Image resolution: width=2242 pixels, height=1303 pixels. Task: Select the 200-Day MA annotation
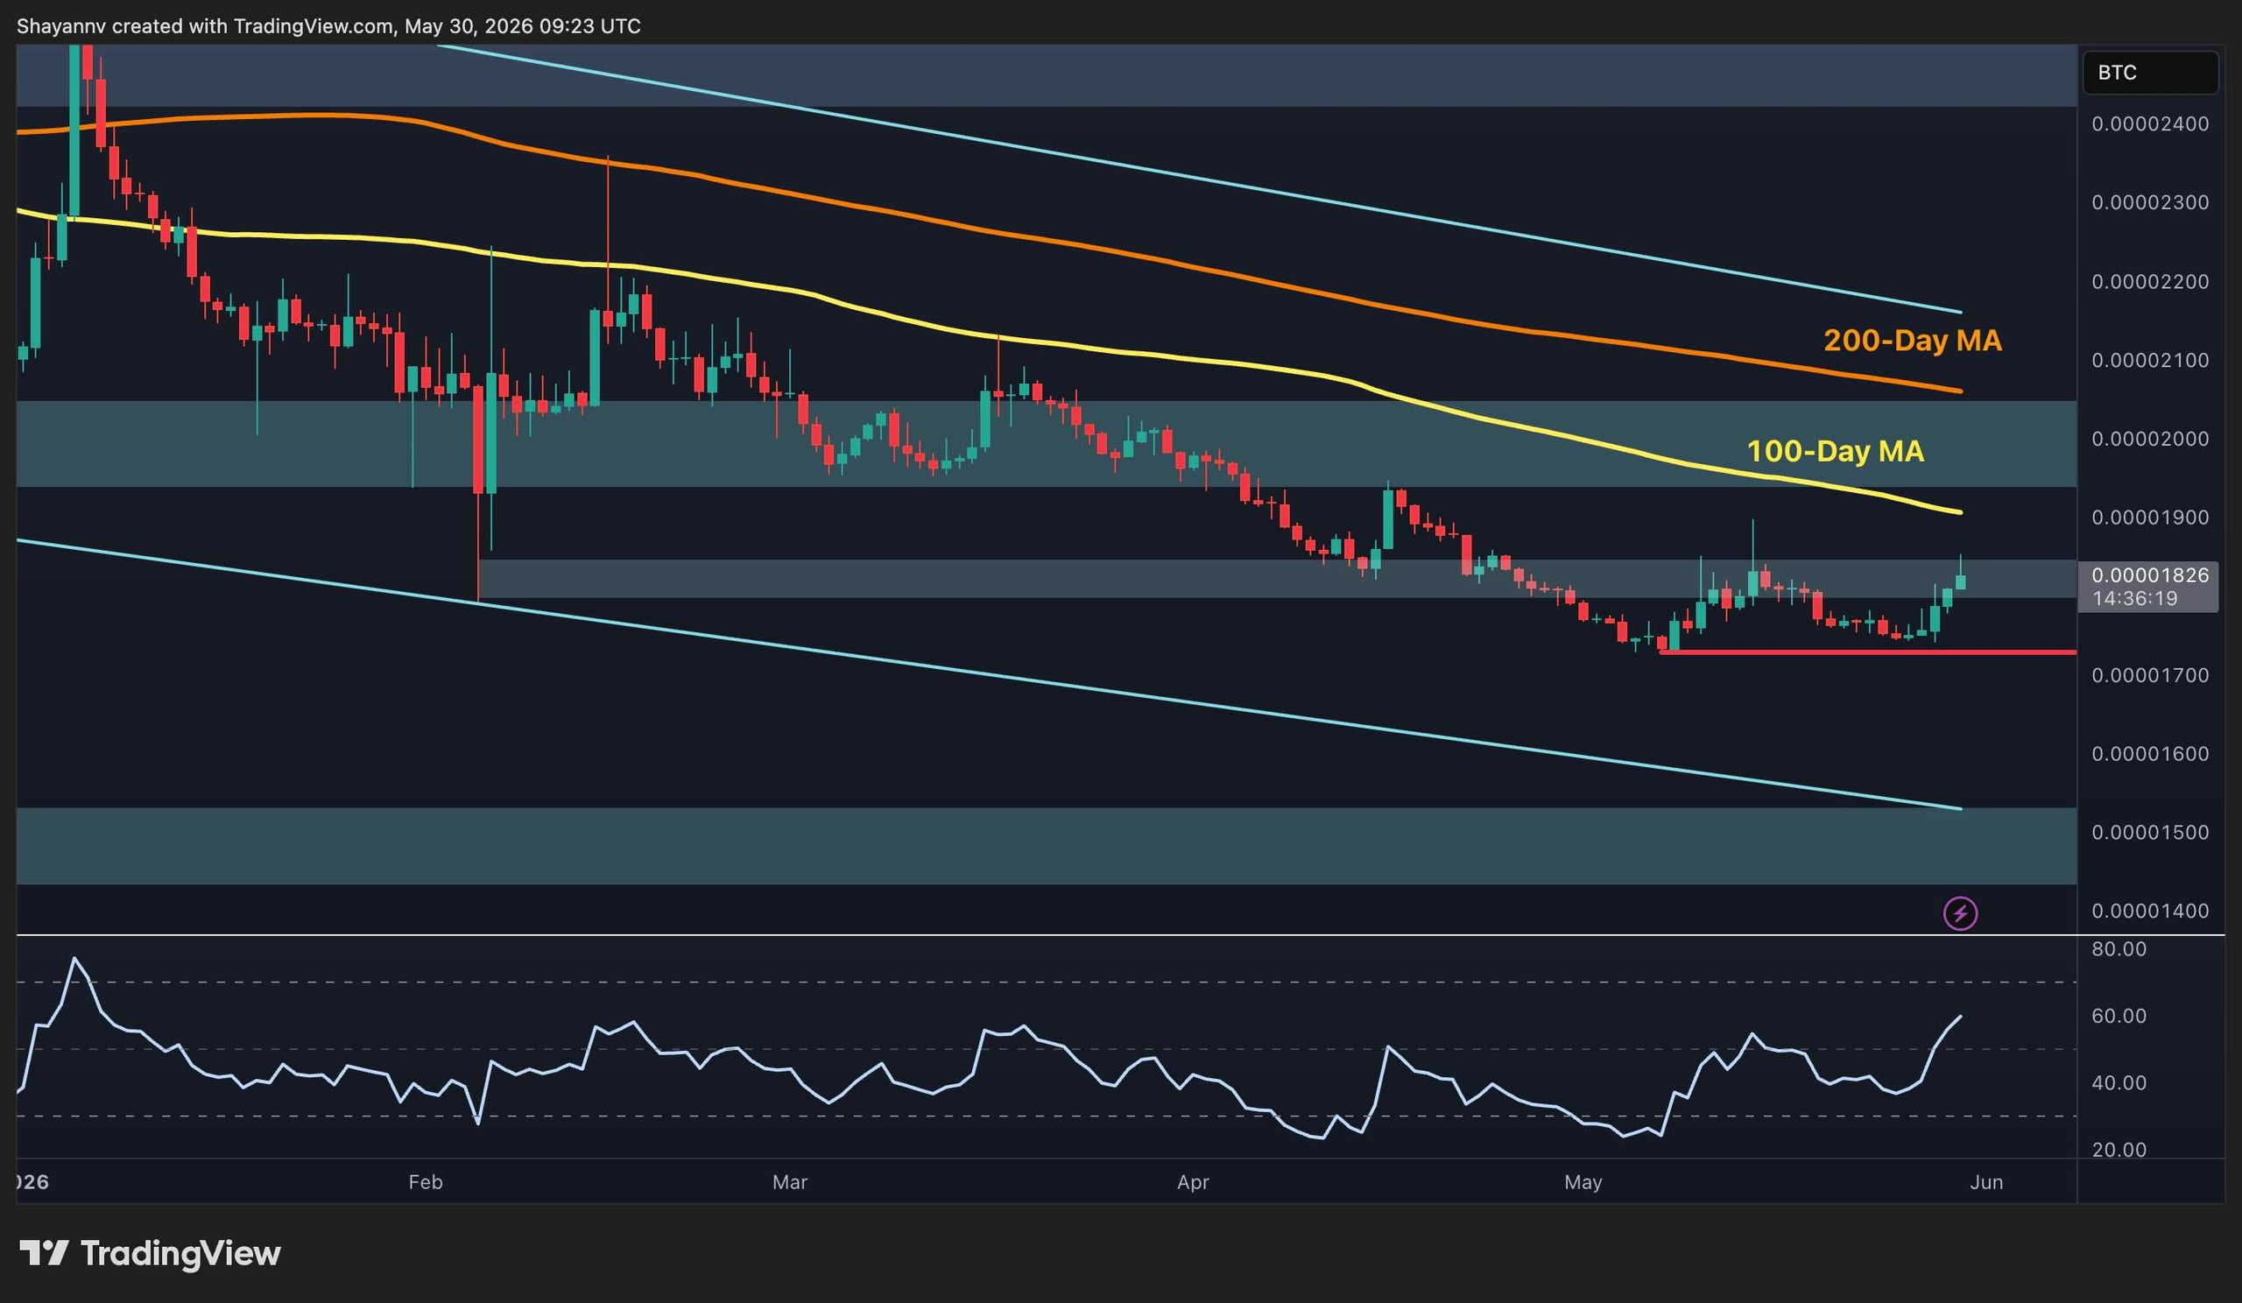[1912, 340]
